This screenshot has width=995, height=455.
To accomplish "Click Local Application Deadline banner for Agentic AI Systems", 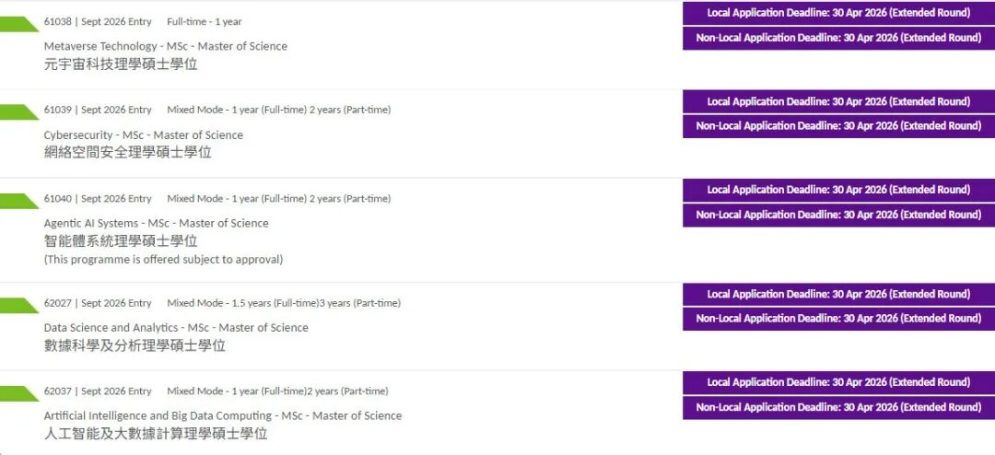I will [838, 190].
